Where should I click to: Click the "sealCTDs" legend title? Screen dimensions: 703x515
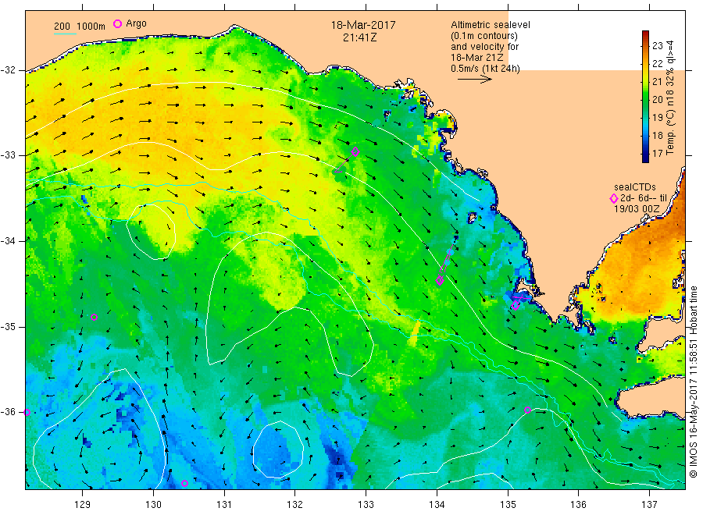point(635,187)
